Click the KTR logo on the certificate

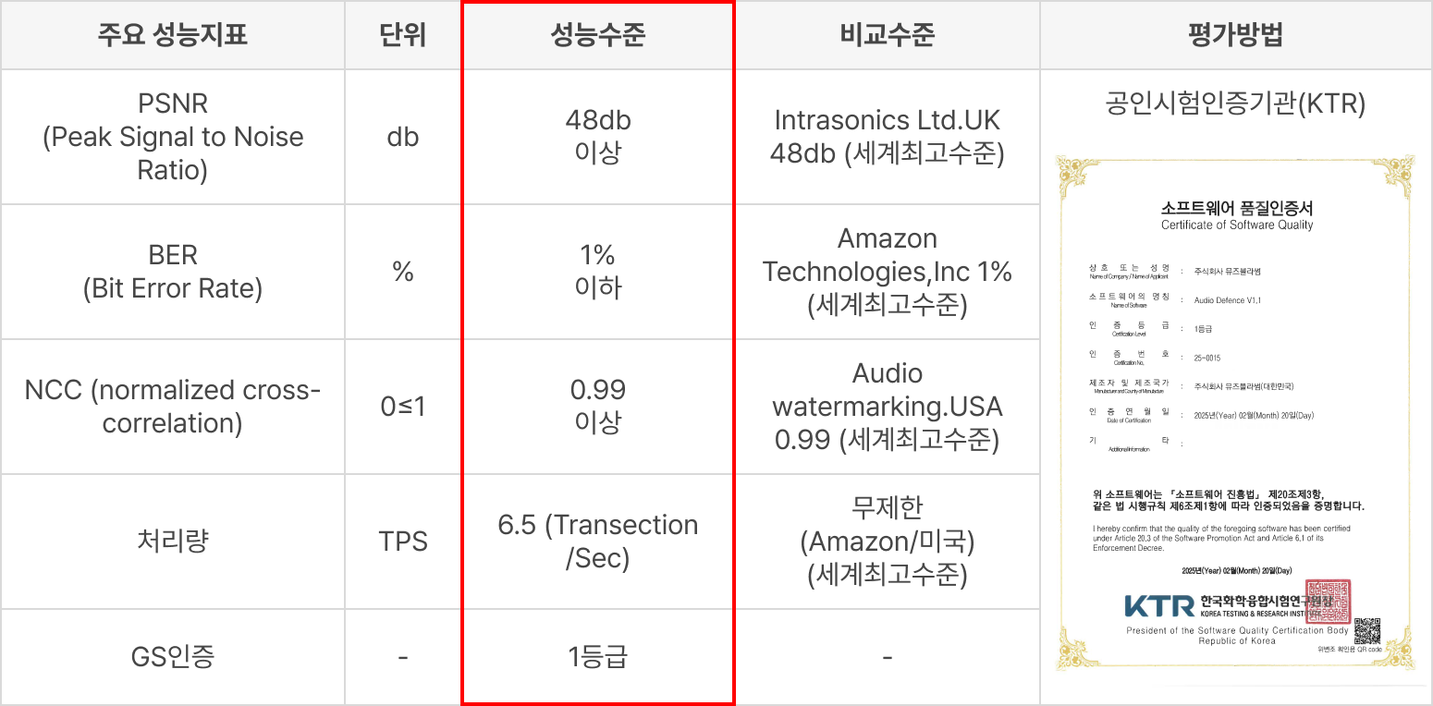1159,606
